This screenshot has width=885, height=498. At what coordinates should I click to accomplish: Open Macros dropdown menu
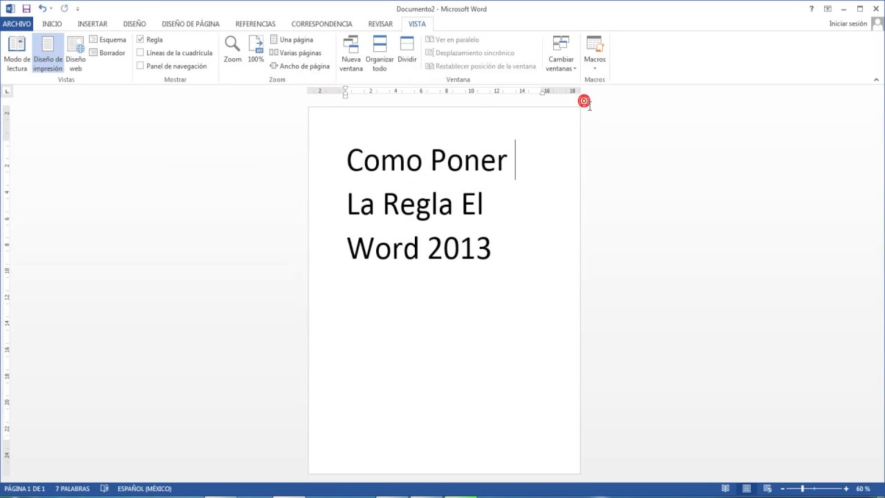tap(595, 54)
